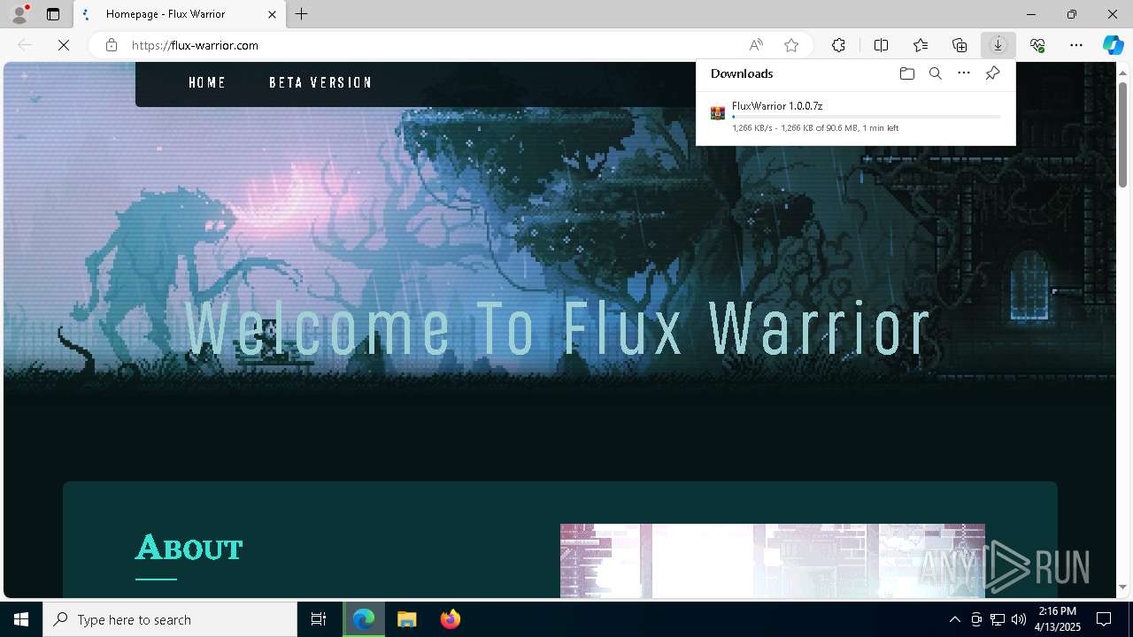Open Collections button

click(x=960, y=45)
